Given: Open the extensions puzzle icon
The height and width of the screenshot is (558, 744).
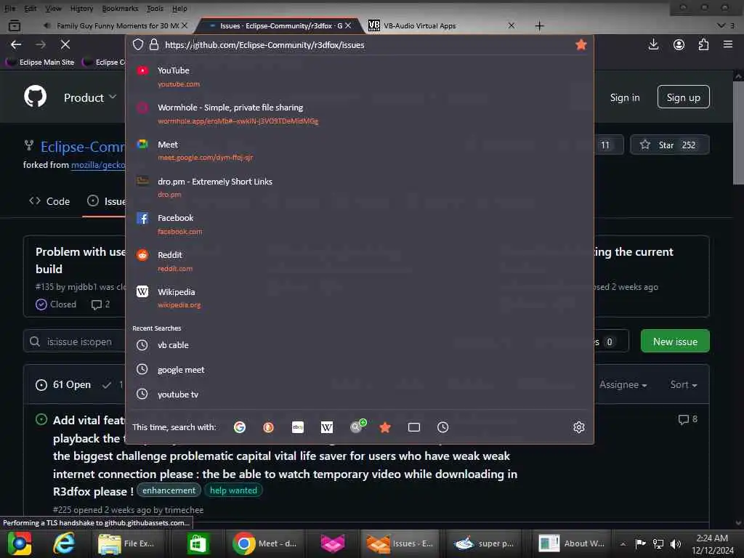Looking at the screenshot, I should pyautogui.click(x=703, y=44).
